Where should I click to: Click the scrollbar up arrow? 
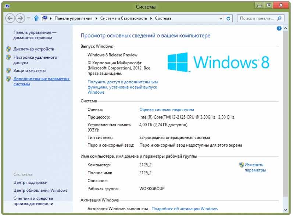coord(286,28)
